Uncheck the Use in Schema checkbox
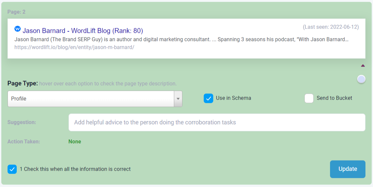 tap(208, 98)
